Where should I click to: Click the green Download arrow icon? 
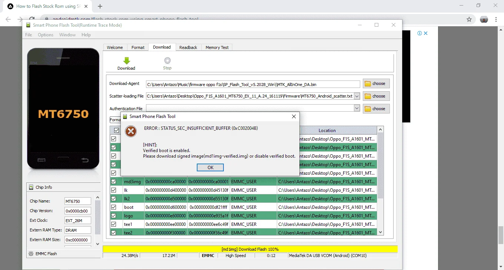point(126,61)
